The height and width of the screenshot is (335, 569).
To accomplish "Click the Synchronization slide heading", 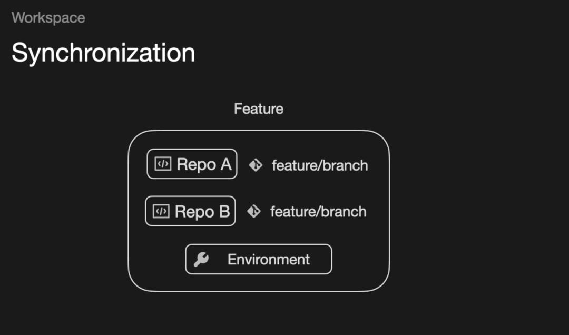I will click(103, 53).
